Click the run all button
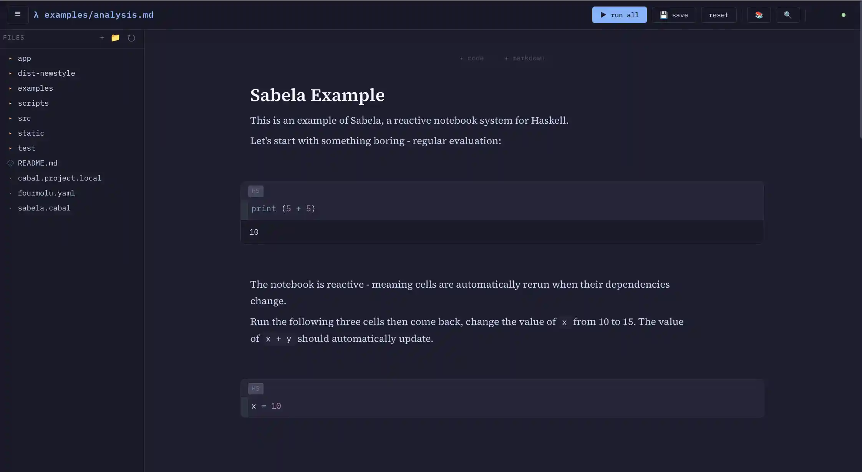862x472 pixels. pyautogui.click(x=619, y=15)
